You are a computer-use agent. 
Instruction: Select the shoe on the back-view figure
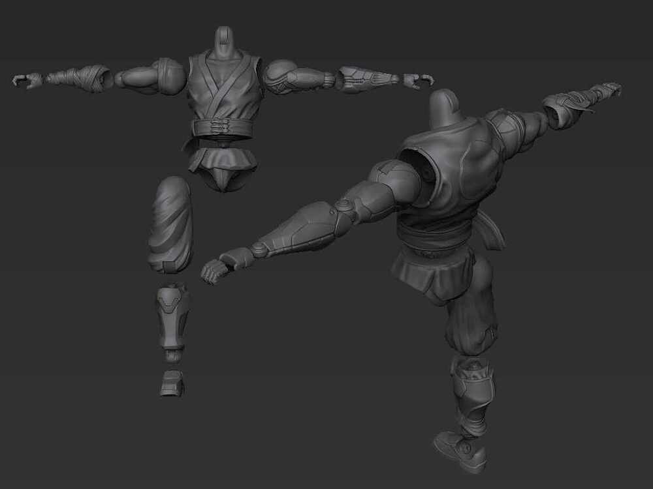click(x=460, y=452)
